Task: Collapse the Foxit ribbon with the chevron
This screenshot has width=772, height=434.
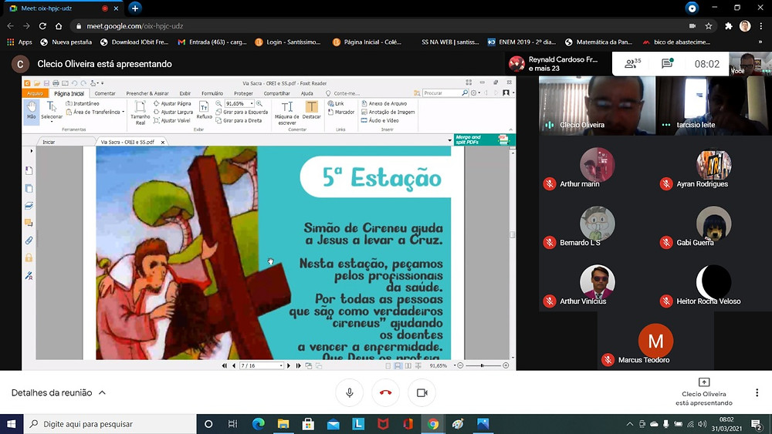Action: tap(510, 130)
